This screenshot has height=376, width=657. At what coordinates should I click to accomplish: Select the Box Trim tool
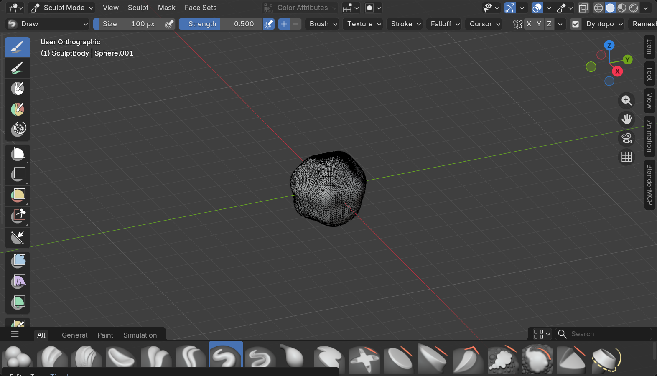click(18, 216)
